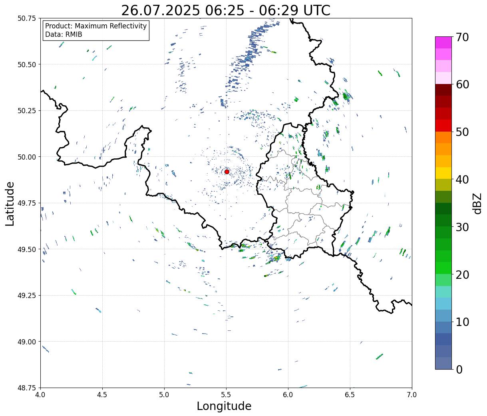Image resolution: width=487 pixels, height=416 pixels.
Task: Click the plot title showing 26.07.2025 time range
Action: point(226,10)
